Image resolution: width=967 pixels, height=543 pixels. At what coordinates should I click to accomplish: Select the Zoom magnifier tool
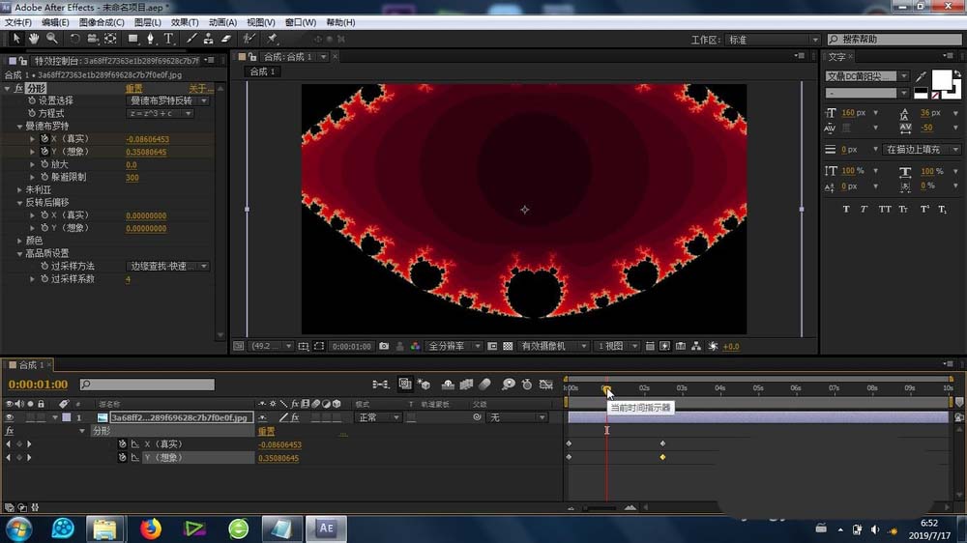coord(51,39)
